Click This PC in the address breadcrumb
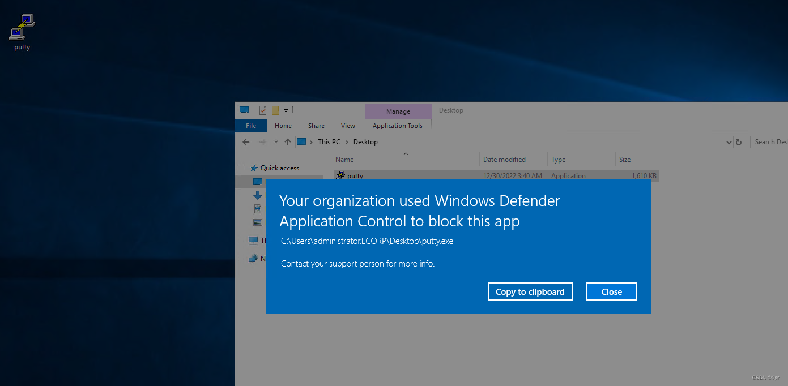The width and height of the screenshot is (788, 386). click(329, 142)
